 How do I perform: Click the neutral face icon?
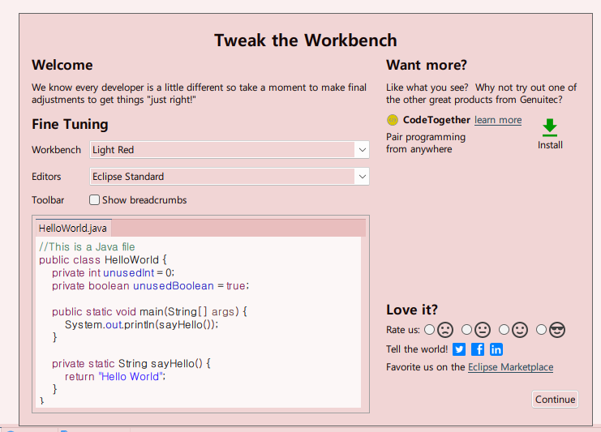[483, 330]
